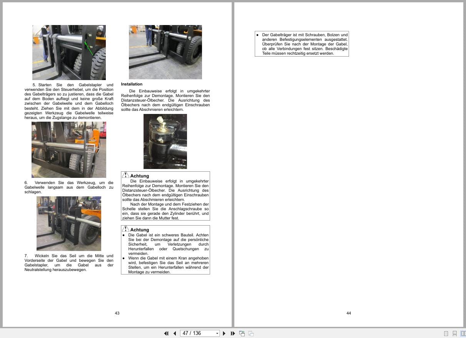Jump to the first page
This screenshot has height=338, width=466.
click(x=166, y=333)
